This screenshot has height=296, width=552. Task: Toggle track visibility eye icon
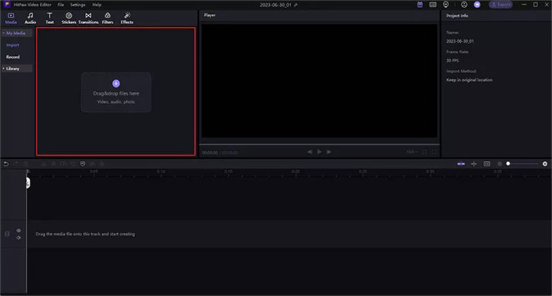point(19,230)
